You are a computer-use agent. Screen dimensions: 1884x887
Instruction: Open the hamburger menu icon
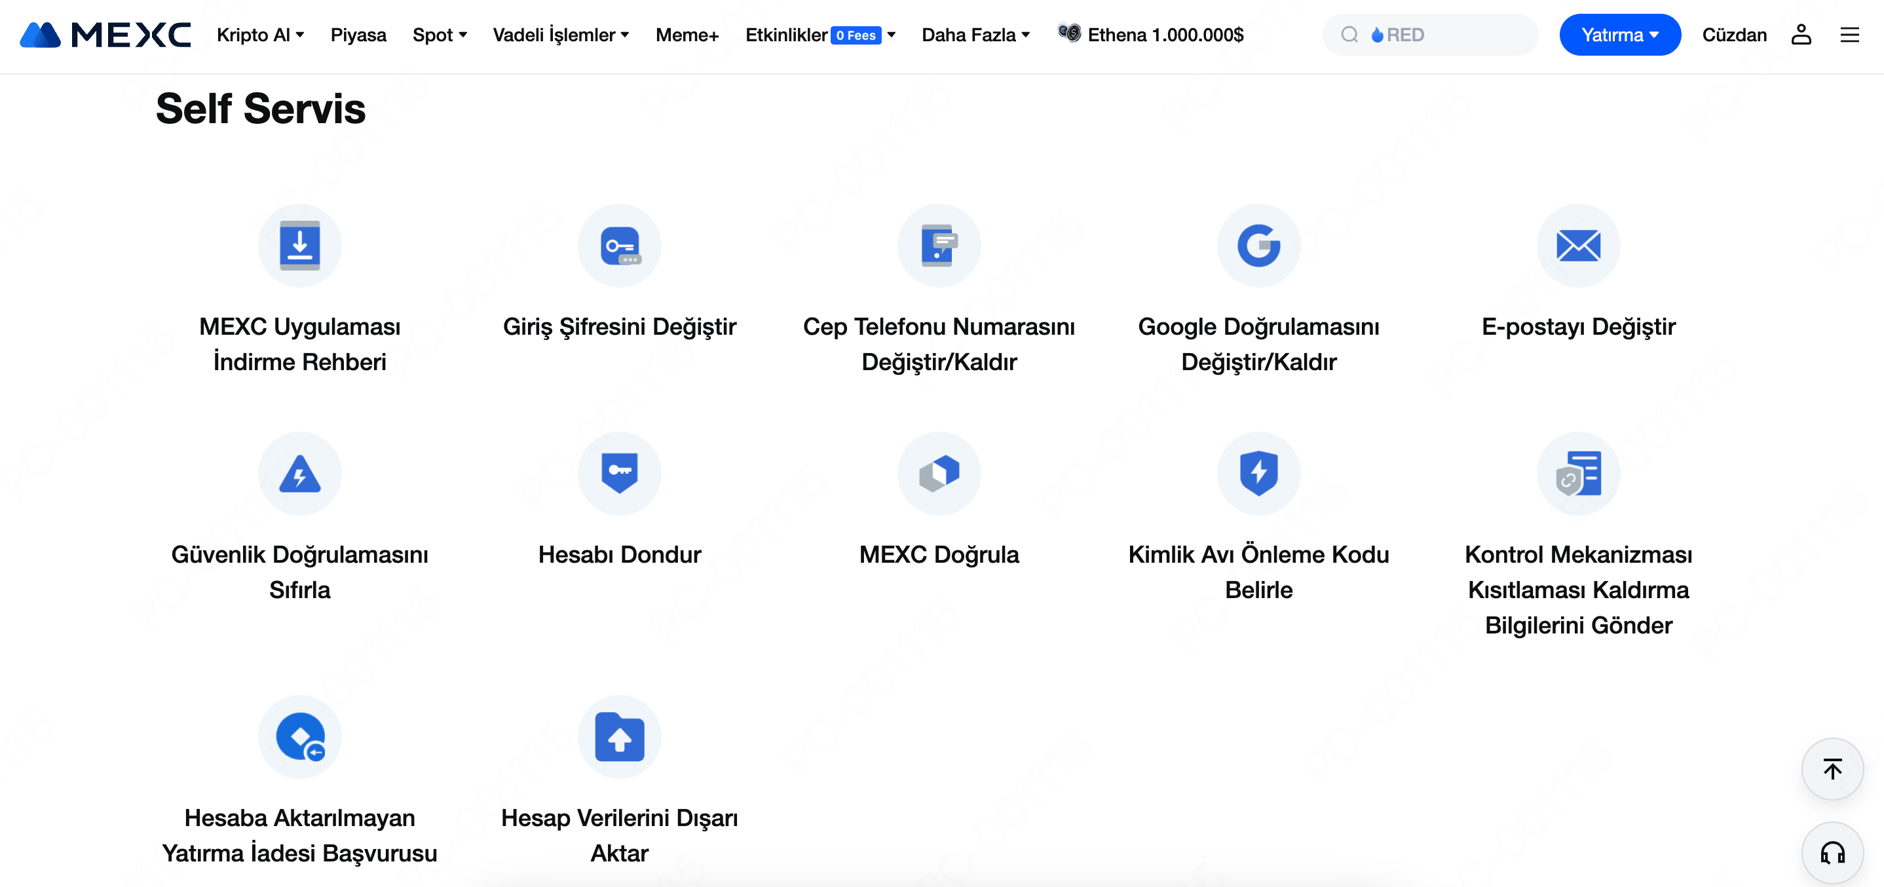pyautogui.click(x=1850, y=34)
